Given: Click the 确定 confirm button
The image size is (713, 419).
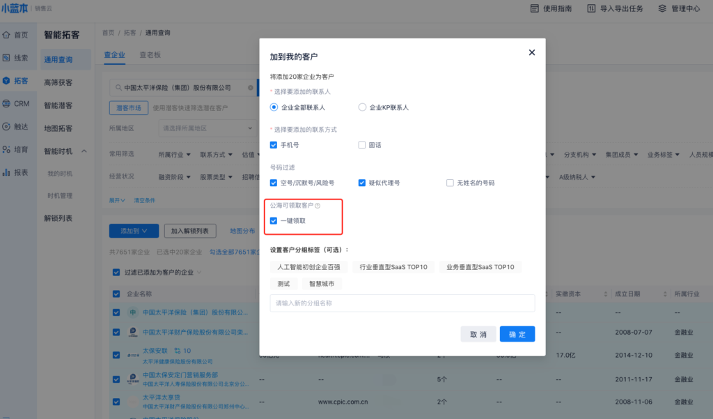Looking at the screenshot, I should 517,334.
